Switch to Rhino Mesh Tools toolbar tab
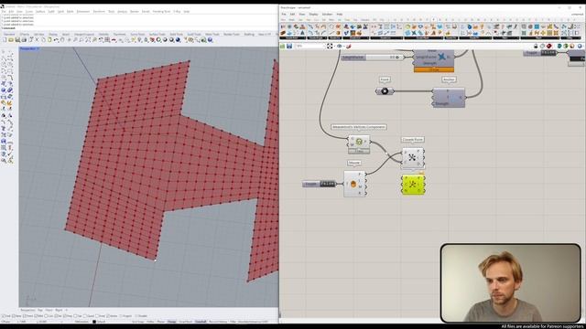Image resolution: width=586 pixels, height=329 pixels. point(212,35)
